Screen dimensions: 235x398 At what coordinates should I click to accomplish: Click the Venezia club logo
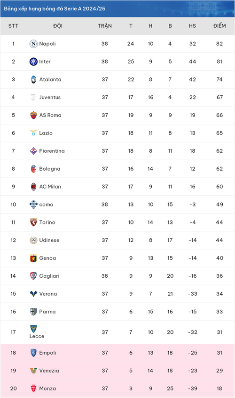tap(33, 371)
